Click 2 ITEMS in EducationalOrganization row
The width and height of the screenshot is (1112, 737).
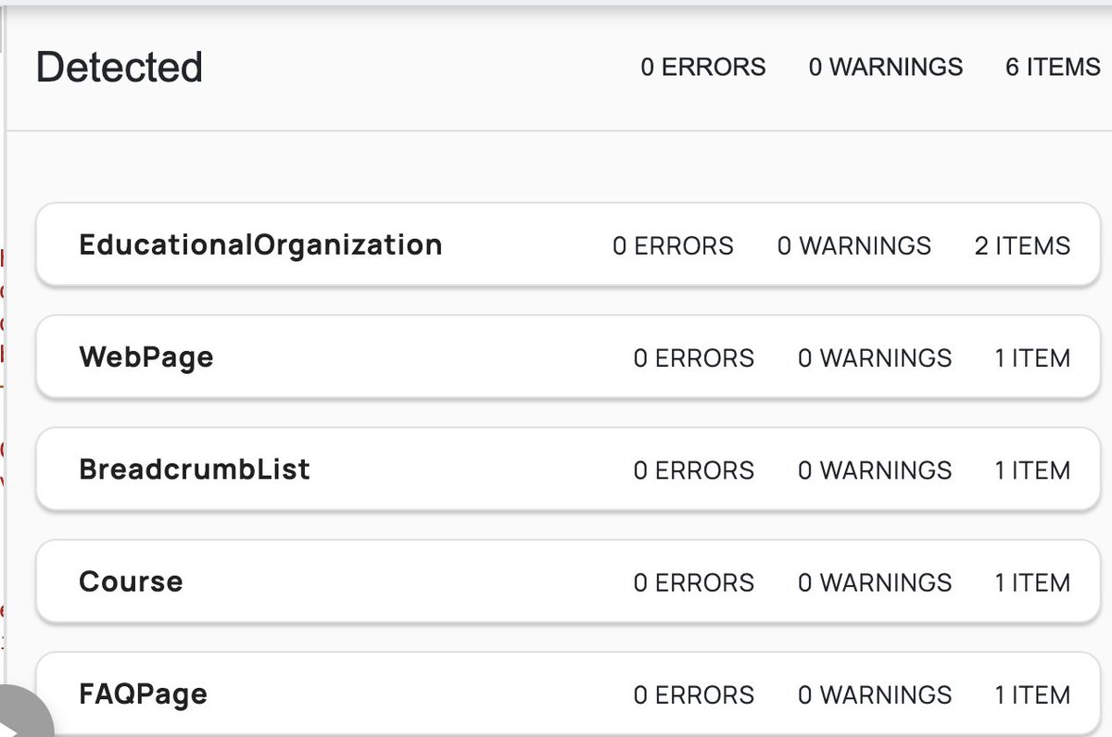(x=1022, y=245)
